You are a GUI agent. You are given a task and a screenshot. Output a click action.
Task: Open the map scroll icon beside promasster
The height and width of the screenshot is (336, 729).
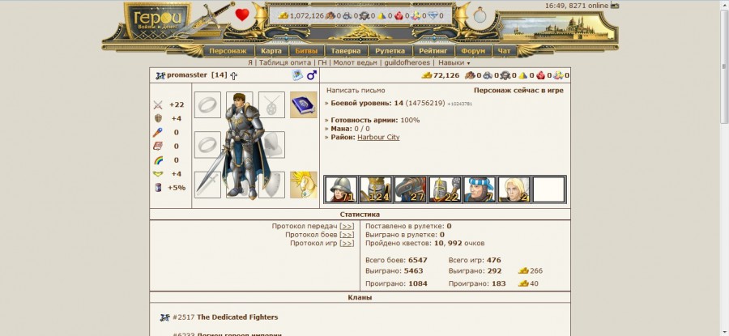pos(297,74)
